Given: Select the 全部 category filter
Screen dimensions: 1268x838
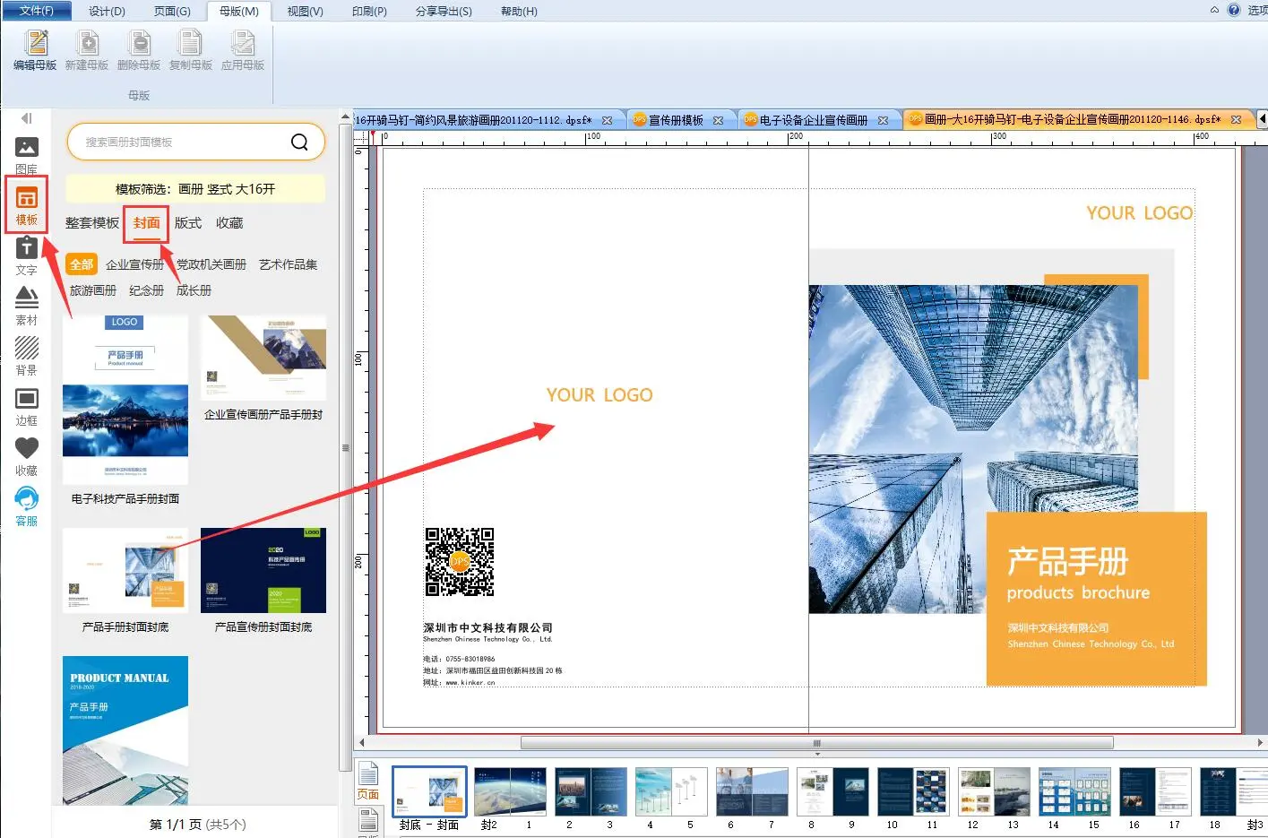Looking at the screenshot, I should 82,264.
